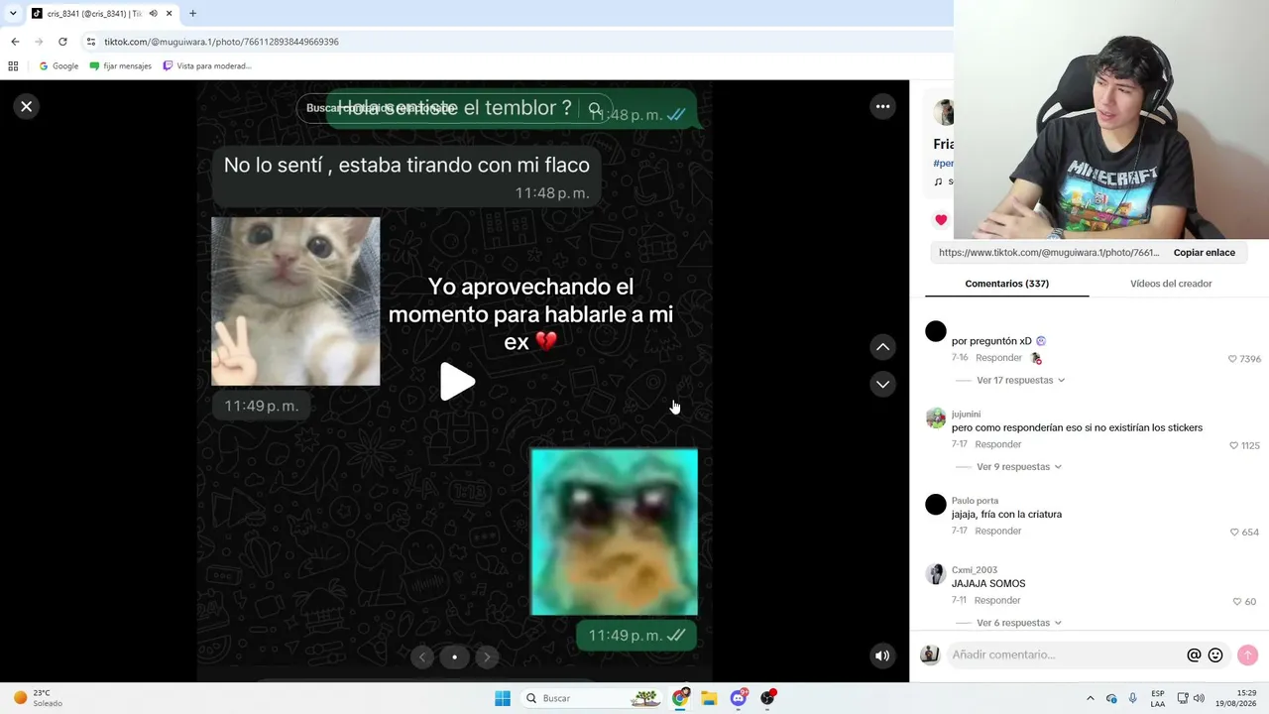Open the Windows Start menu
The image size is (1269, 714).
tap(503, 698)
